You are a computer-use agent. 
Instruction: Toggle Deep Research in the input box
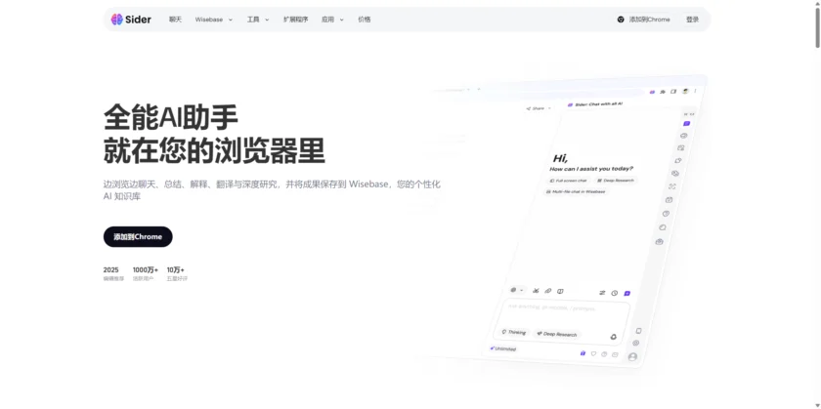click(x=557, y=334)
